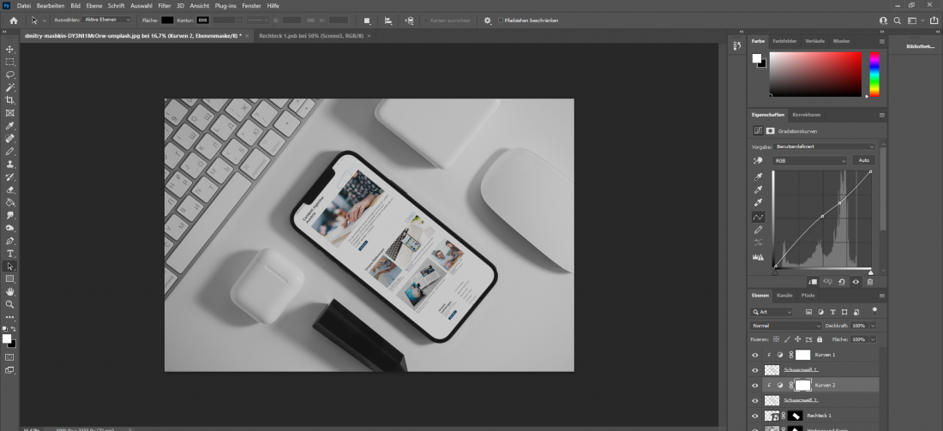Screen dimensions: 943x431
Task: Activate the Hand tool
Action: (x=10, y=291)
